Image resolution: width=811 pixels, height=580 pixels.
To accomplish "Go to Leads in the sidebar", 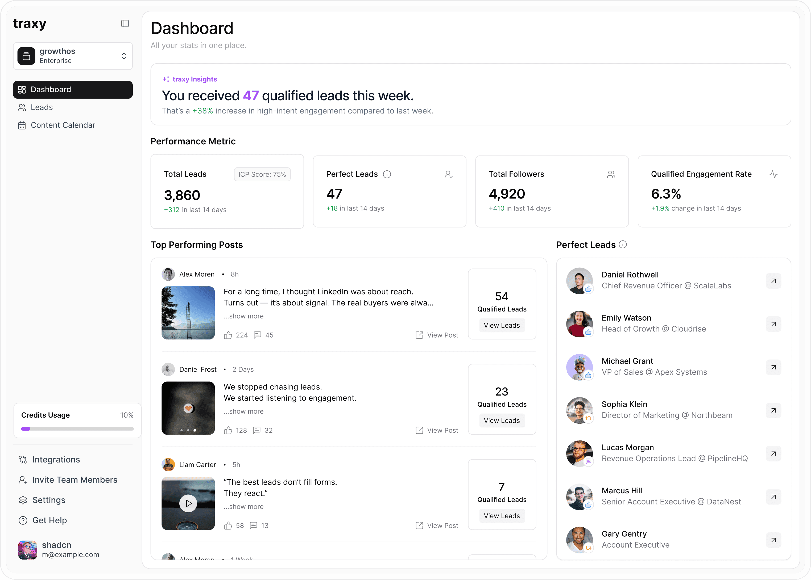I will pos(42,107).
